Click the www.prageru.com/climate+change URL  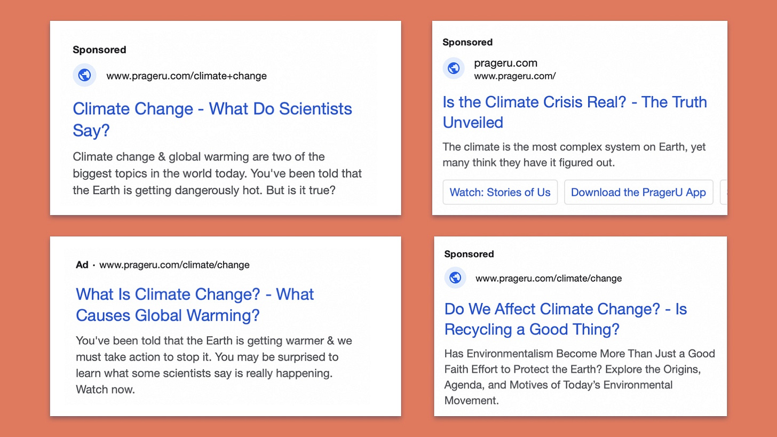186,76
